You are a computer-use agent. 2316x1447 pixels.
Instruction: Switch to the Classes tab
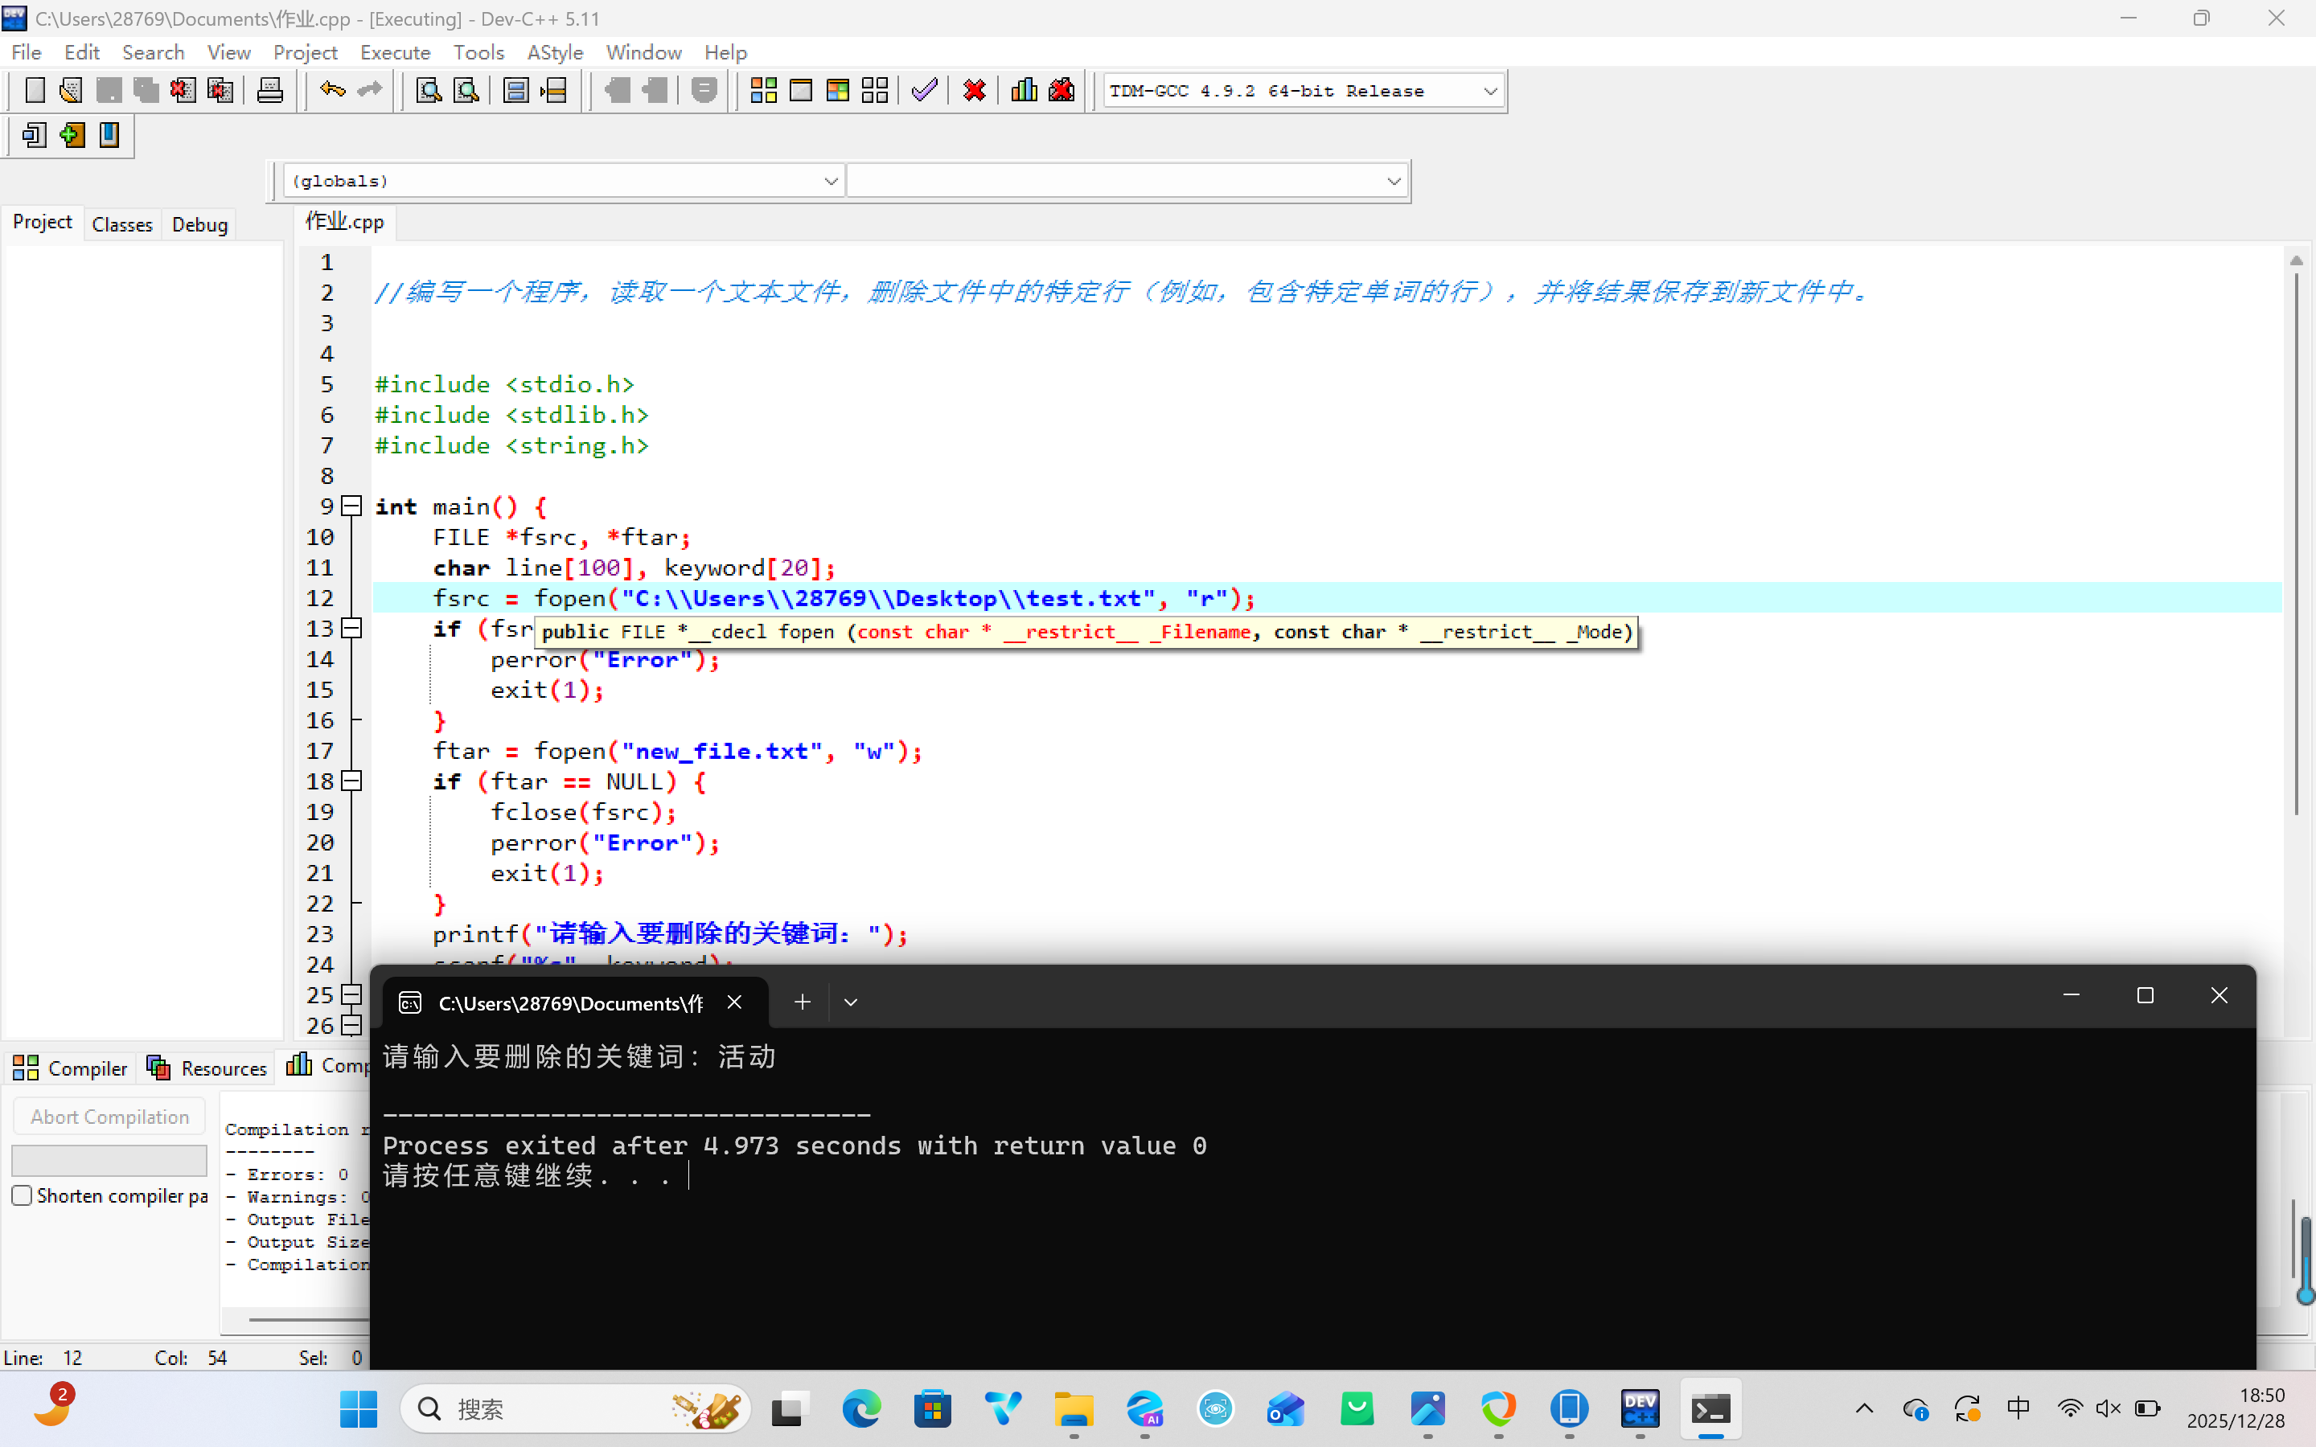pos(121,224)
